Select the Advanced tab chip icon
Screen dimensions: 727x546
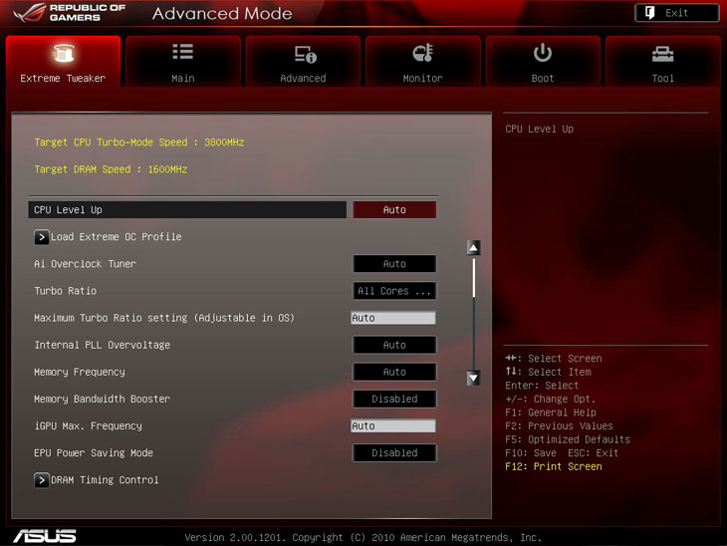(x=304, y=54)
